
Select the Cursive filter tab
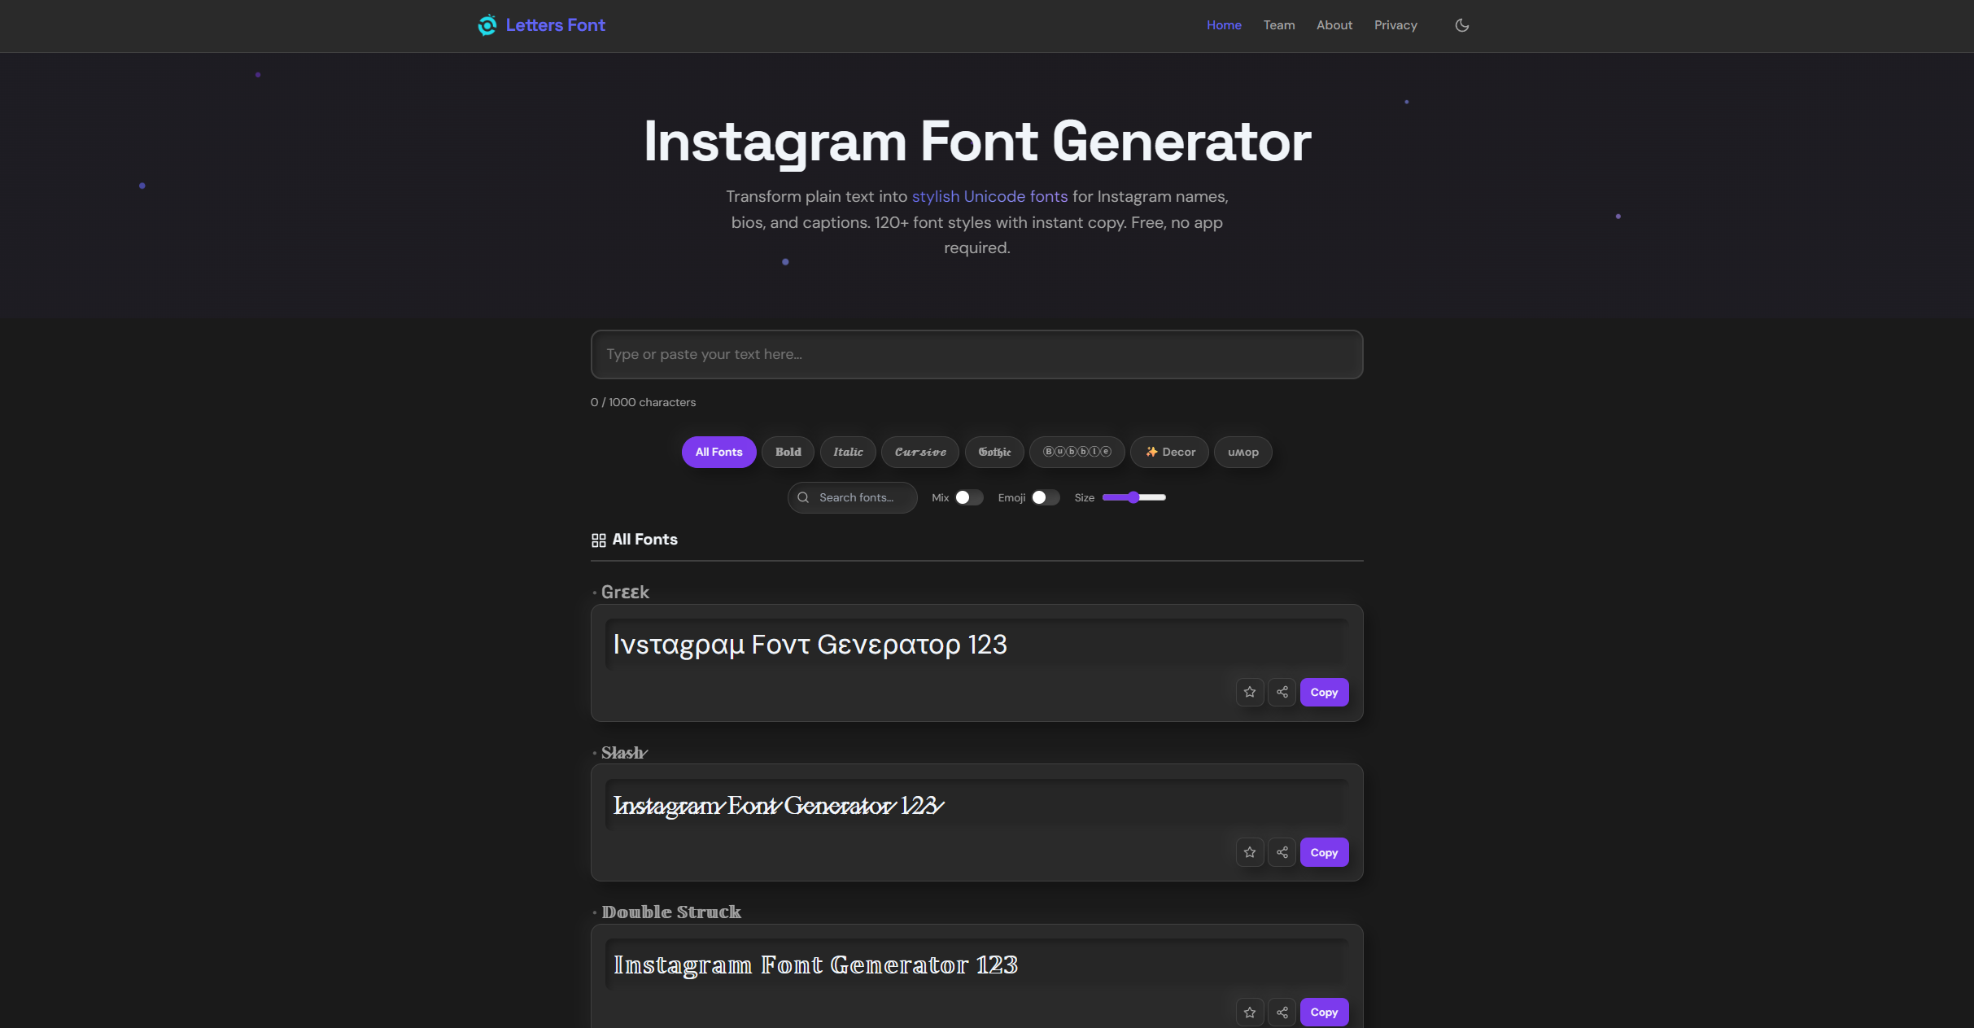(x=920, y=452)
